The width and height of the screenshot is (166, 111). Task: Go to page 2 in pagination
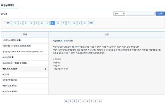coord(79,101)
